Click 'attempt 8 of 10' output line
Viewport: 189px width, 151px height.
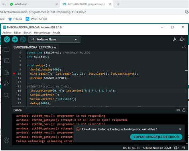[72, 120]
